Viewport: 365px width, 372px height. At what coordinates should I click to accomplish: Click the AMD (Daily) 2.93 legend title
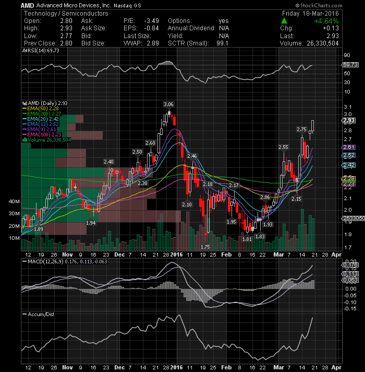pyautogui.click(x=48, y=103)
